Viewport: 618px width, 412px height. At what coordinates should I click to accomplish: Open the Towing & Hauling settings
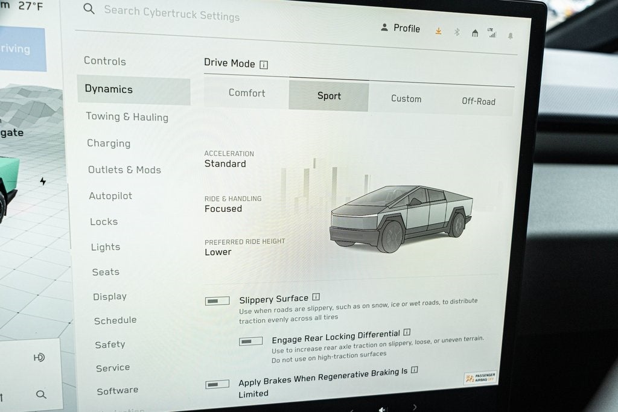click(127, 116)
